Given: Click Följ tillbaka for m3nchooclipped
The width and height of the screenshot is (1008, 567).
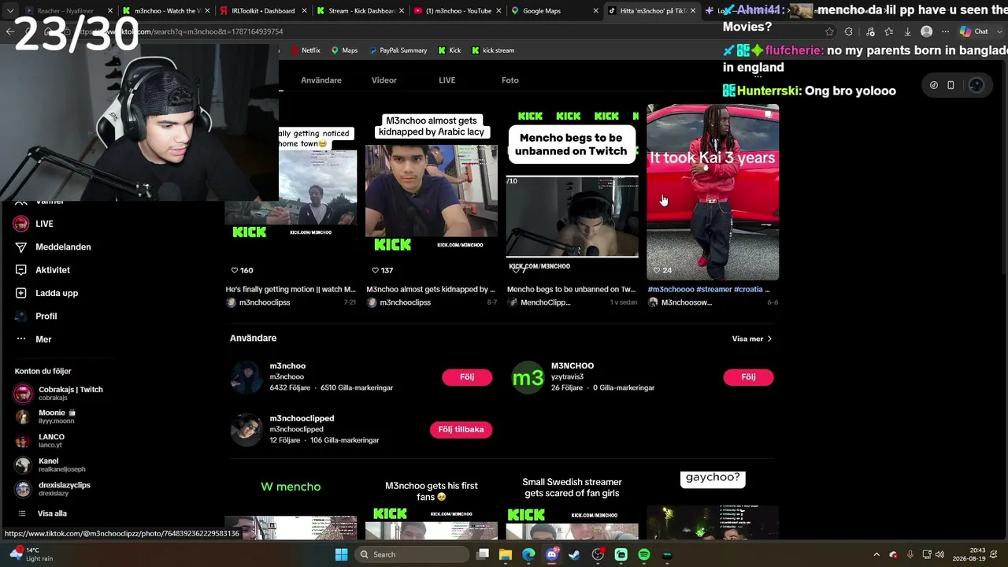Looking at the screenshot, I should 461,429.
